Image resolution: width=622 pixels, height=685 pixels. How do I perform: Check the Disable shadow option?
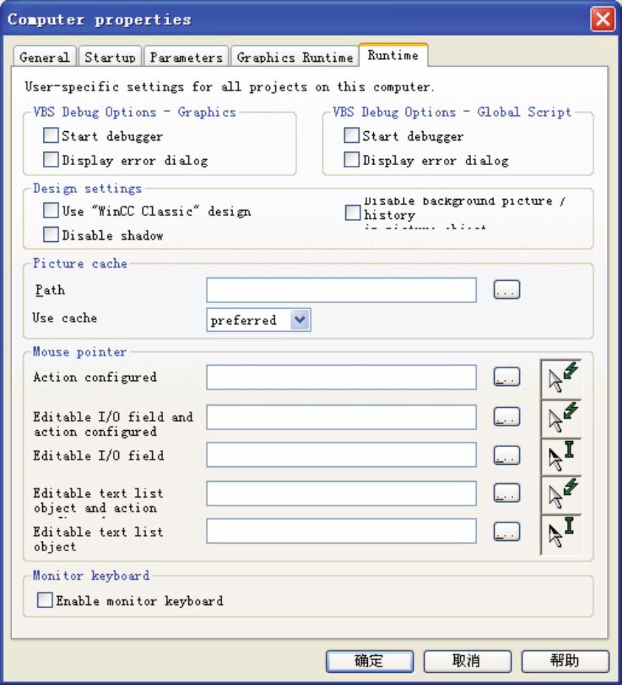(x=51, y=234)
